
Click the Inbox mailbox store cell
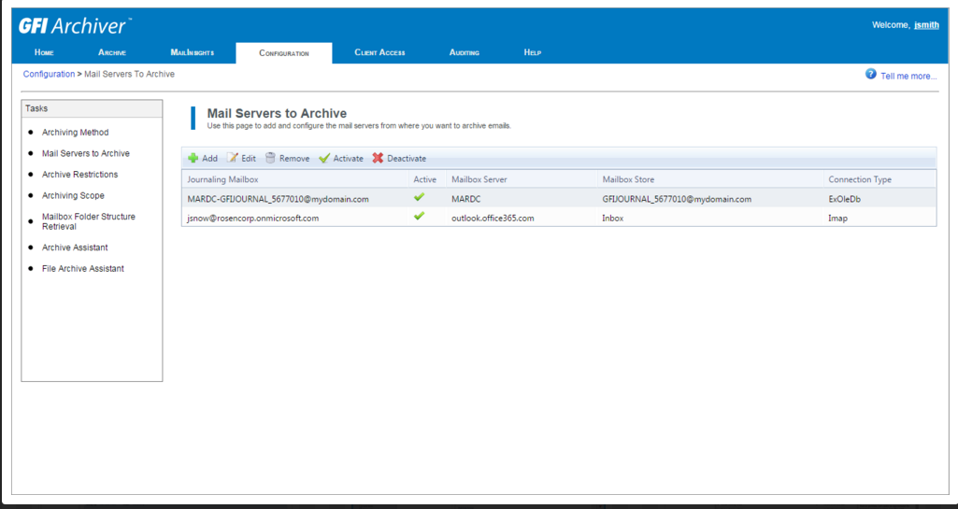click(613, 218)
